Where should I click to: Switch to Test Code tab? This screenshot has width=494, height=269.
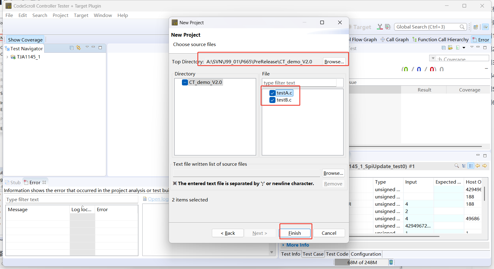tap(337, 254)
